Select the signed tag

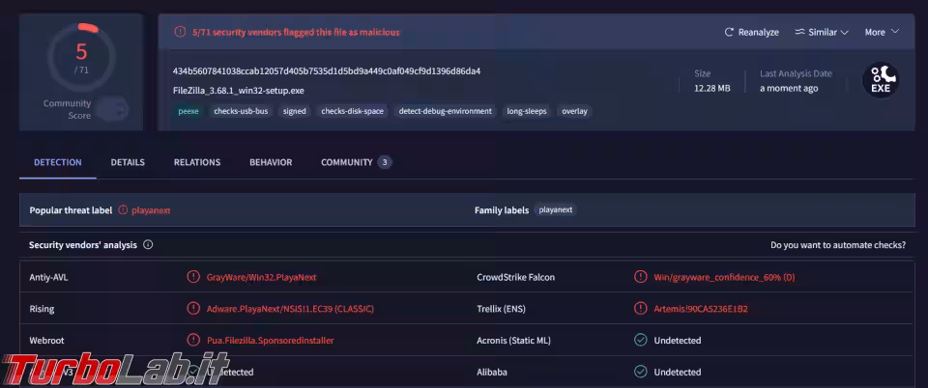tap(294, 111)
